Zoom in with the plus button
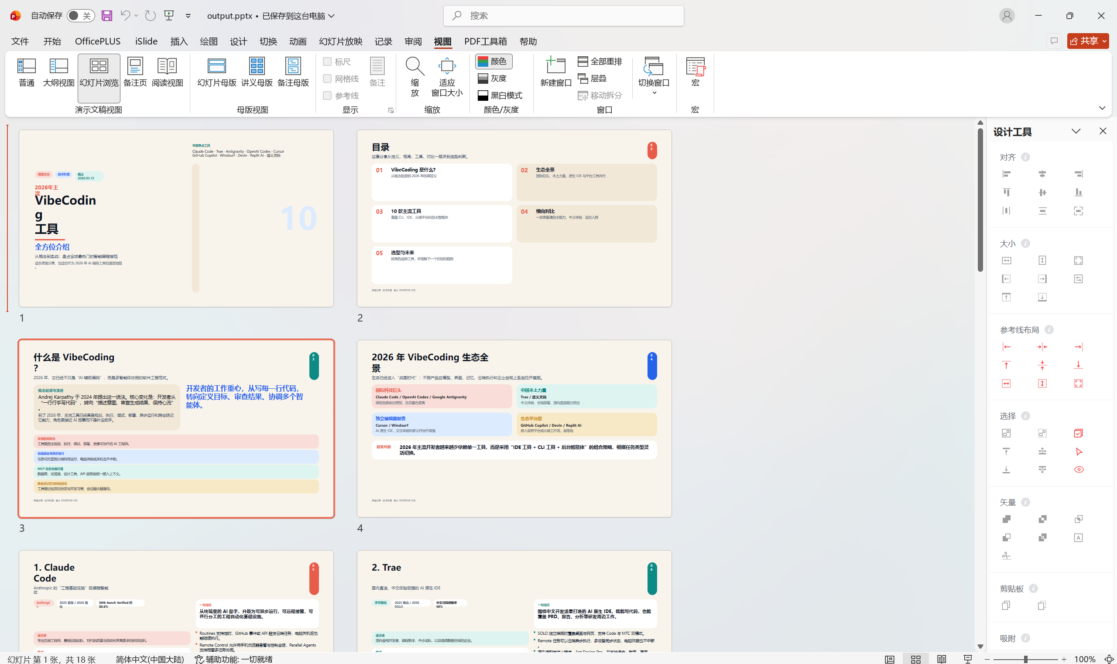This screenshot has height=664, width=1117. tap(1064, 659)
